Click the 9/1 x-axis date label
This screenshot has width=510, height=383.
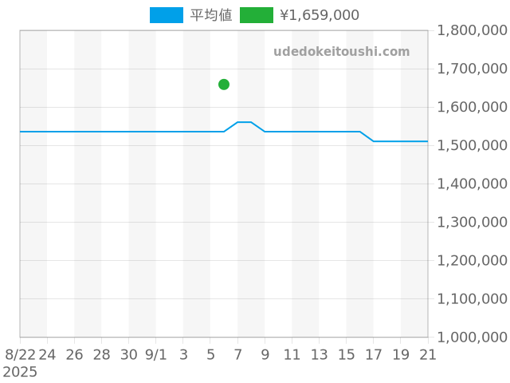(156, 354)
